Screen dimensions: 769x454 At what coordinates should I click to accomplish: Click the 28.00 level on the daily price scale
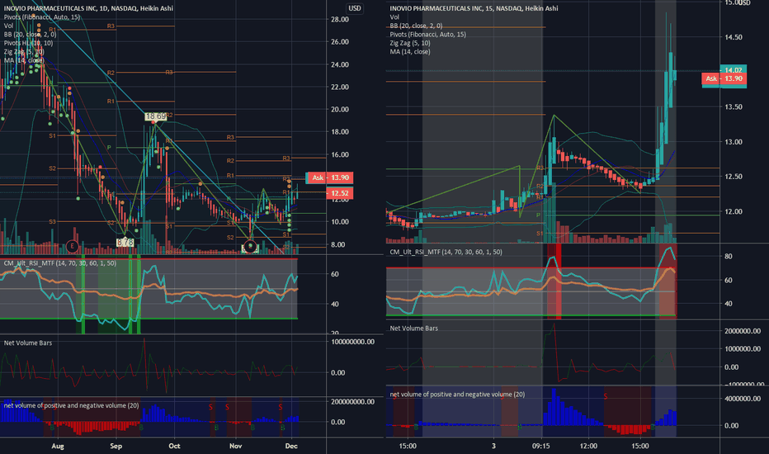(340, 20)
